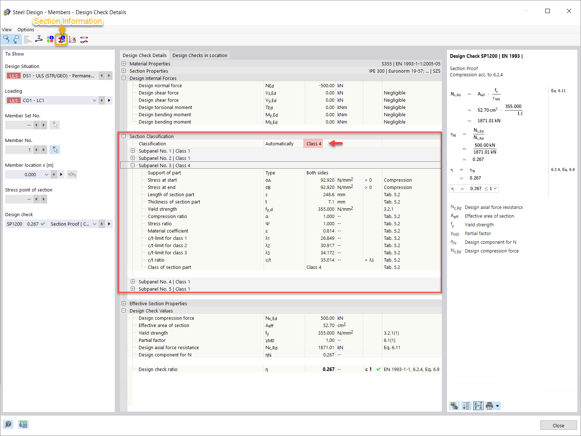Click the image export icon in the formula panel

[x=454, y=406]
